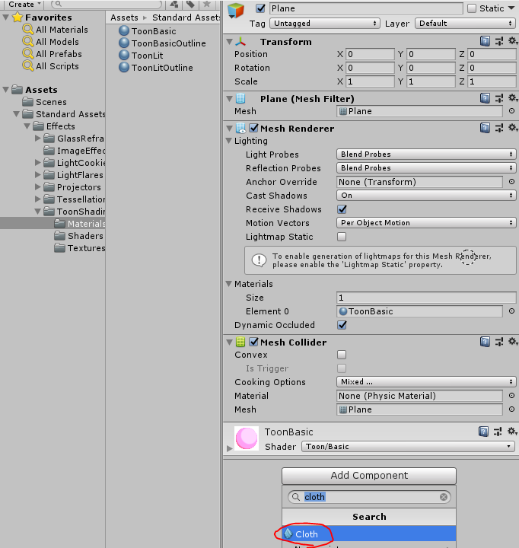The height and width of the screenshot is (548, 519).
Task: Open object picker for Element 0 material
Action: point(511,311)
